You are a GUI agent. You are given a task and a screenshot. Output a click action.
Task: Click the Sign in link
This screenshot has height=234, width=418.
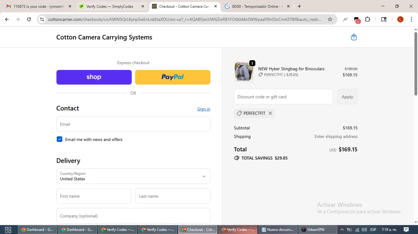(x=204, y=109)
